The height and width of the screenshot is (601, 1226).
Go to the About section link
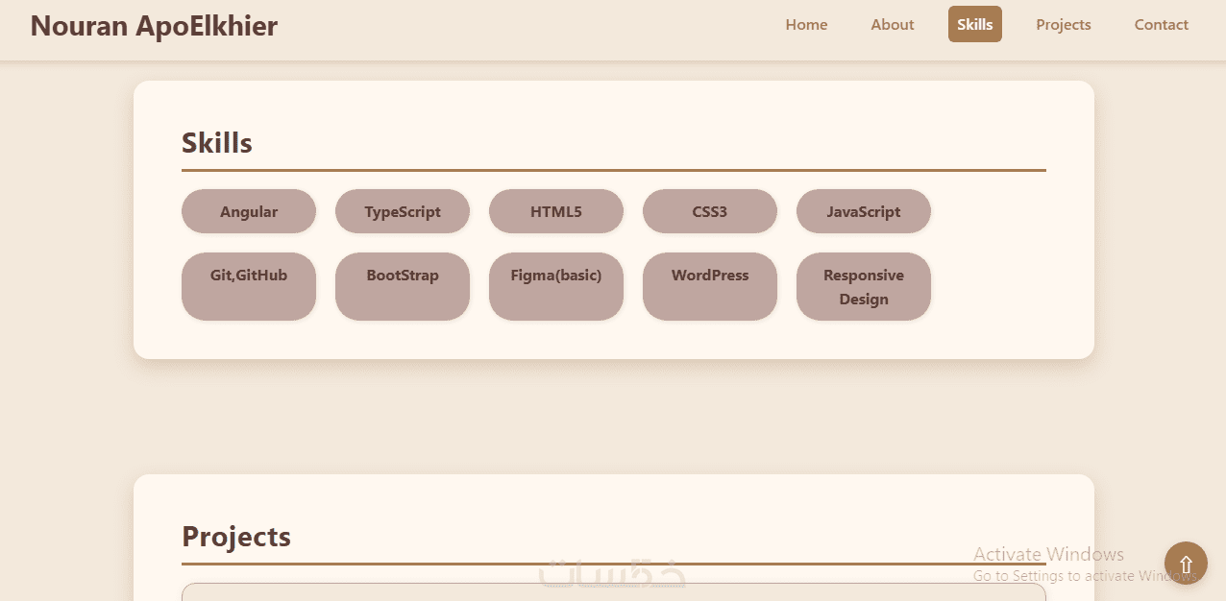point(892,25)
